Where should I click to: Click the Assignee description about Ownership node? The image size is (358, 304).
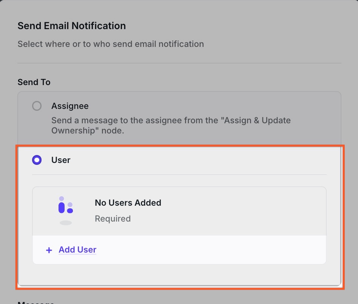[171, 126]
